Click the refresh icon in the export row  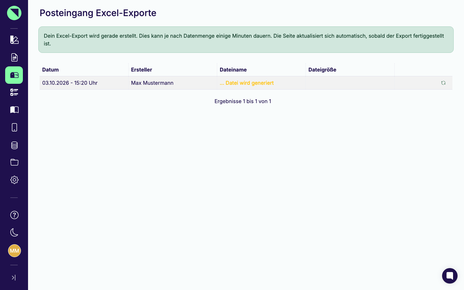tap(443, 83)
